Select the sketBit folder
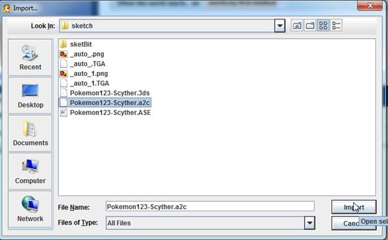388x240 pixels. pos(76,44)
